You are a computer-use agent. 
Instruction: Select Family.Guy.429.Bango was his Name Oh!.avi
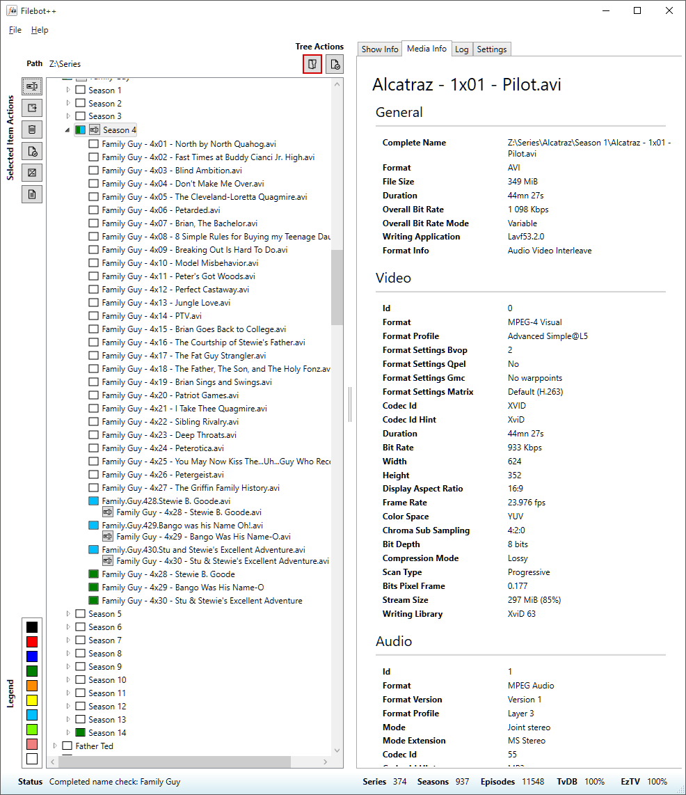pyautogui.click(x=182, y=526)
